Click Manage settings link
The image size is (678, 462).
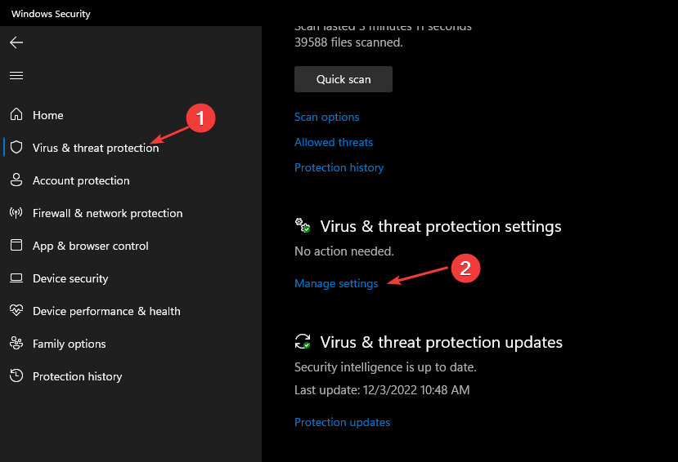tap(336, 283)
